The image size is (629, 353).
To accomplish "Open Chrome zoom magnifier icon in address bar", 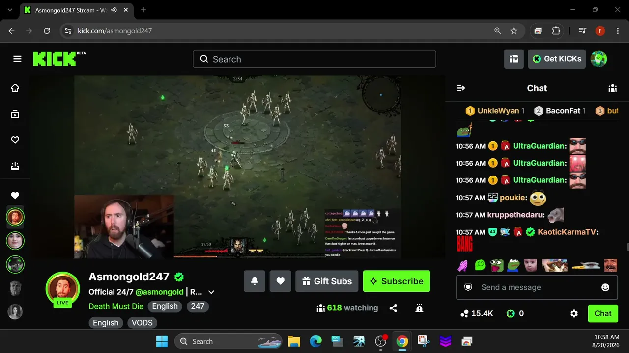I will pos(498,31).
